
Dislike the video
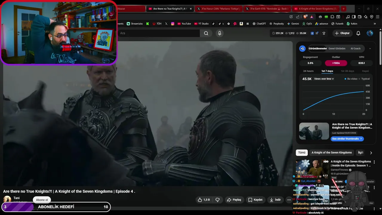click(218, 200)
